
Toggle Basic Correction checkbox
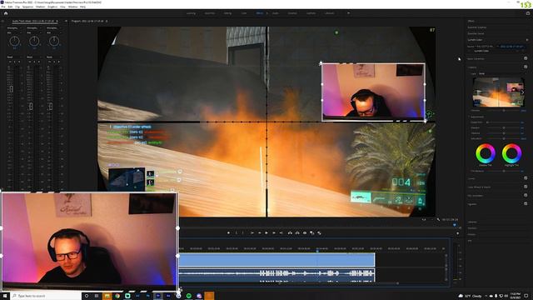coord(526,58)
